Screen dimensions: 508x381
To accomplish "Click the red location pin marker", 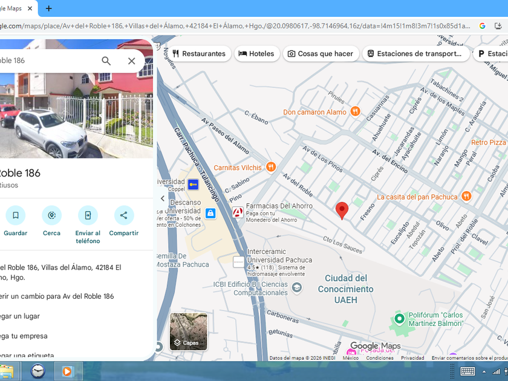I will [x=342, y=210].
